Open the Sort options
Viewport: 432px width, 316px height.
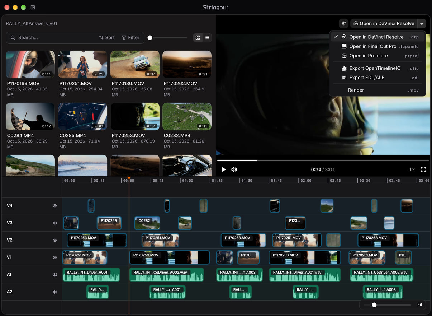tap(107, 38)
